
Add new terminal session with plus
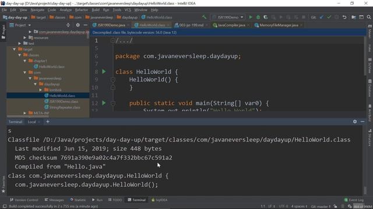point(48,121)
